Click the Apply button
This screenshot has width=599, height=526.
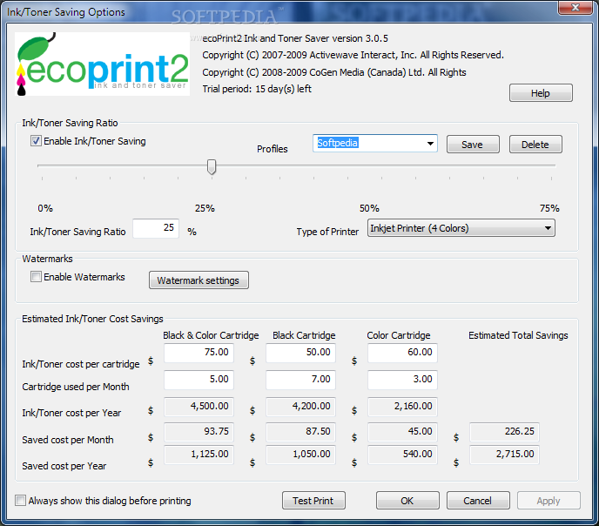click(549, 501)
